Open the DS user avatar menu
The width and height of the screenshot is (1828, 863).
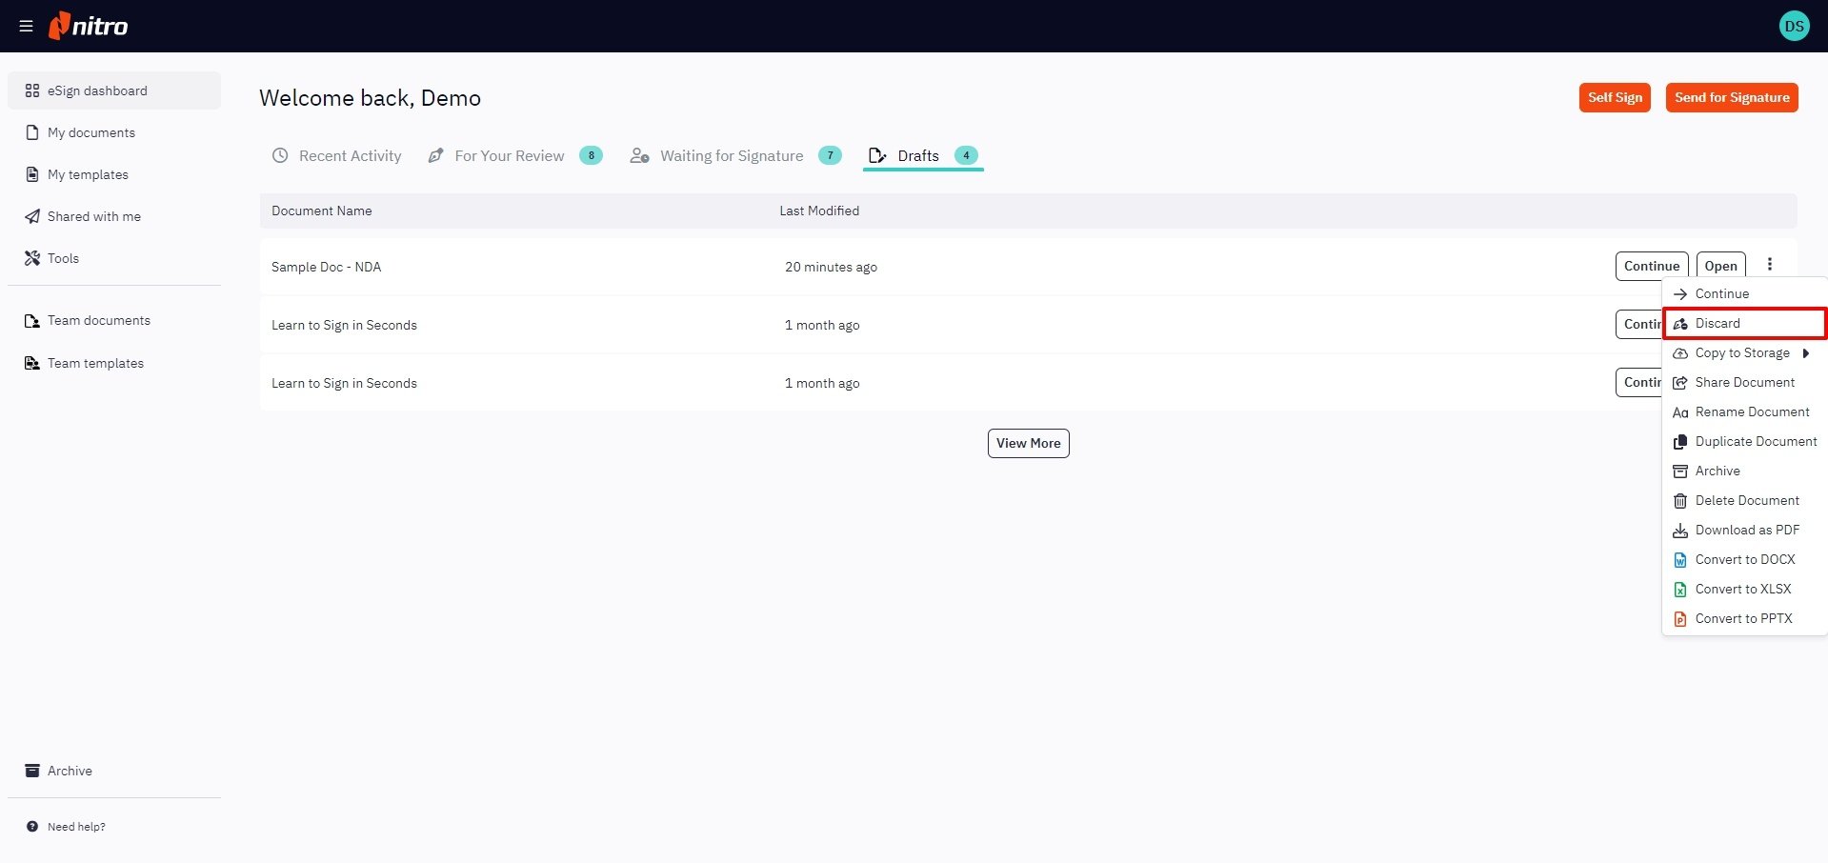(1794, 27)
